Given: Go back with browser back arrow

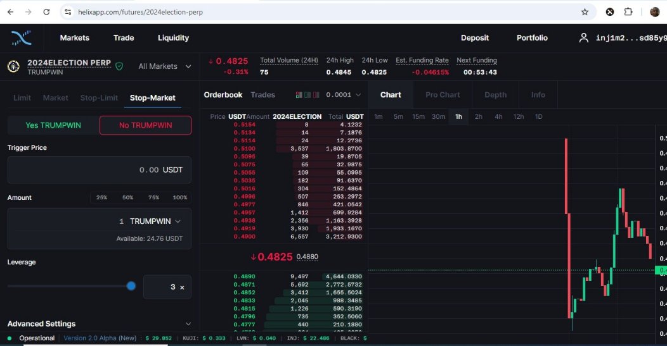Looking at the screenshot, I should [11, 12].
